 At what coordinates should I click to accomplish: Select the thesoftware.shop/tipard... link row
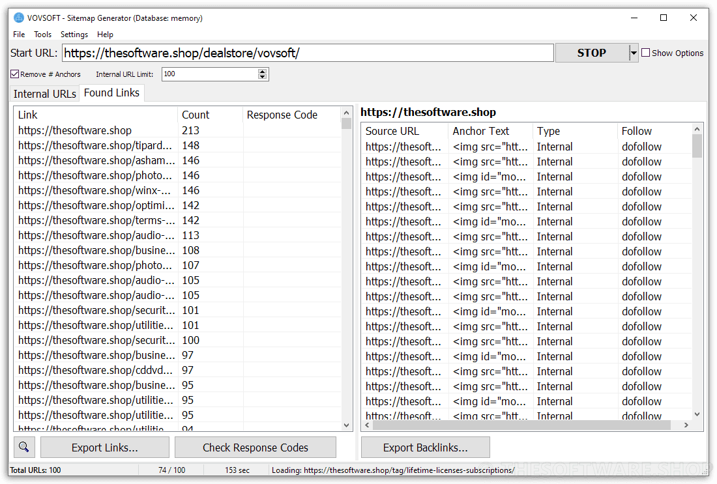pyautogui.click(x=177, y=145)
